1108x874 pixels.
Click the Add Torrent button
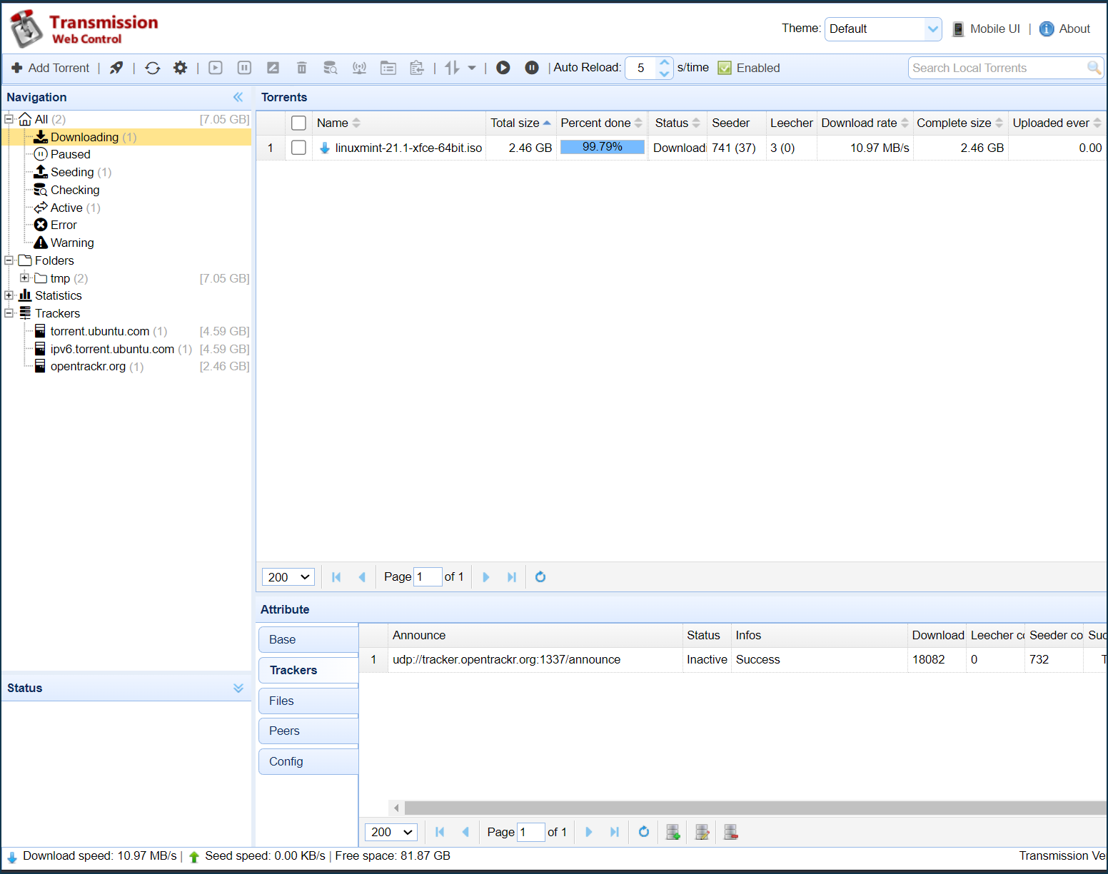pos(51,68)
